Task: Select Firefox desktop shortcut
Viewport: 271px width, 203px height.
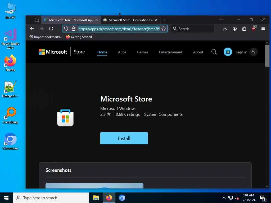Action: coord(10,63)
